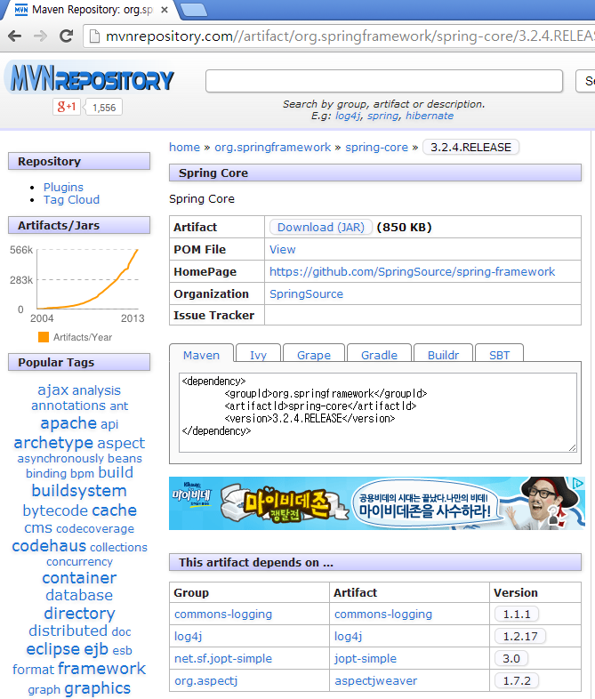Click the browser Back arrow button

[x=14, y=36]
